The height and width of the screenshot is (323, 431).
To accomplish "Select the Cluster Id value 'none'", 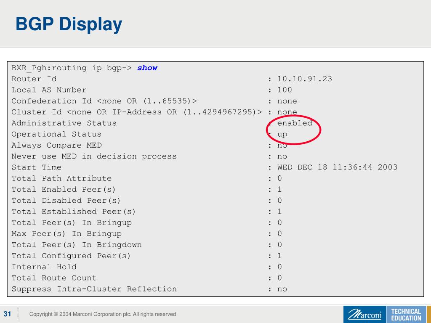I will pos(287,112).
